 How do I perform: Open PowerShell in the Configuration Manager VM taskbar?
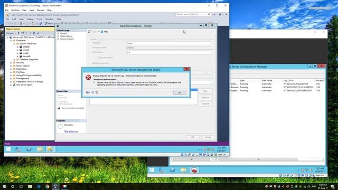tap(173, 170)
